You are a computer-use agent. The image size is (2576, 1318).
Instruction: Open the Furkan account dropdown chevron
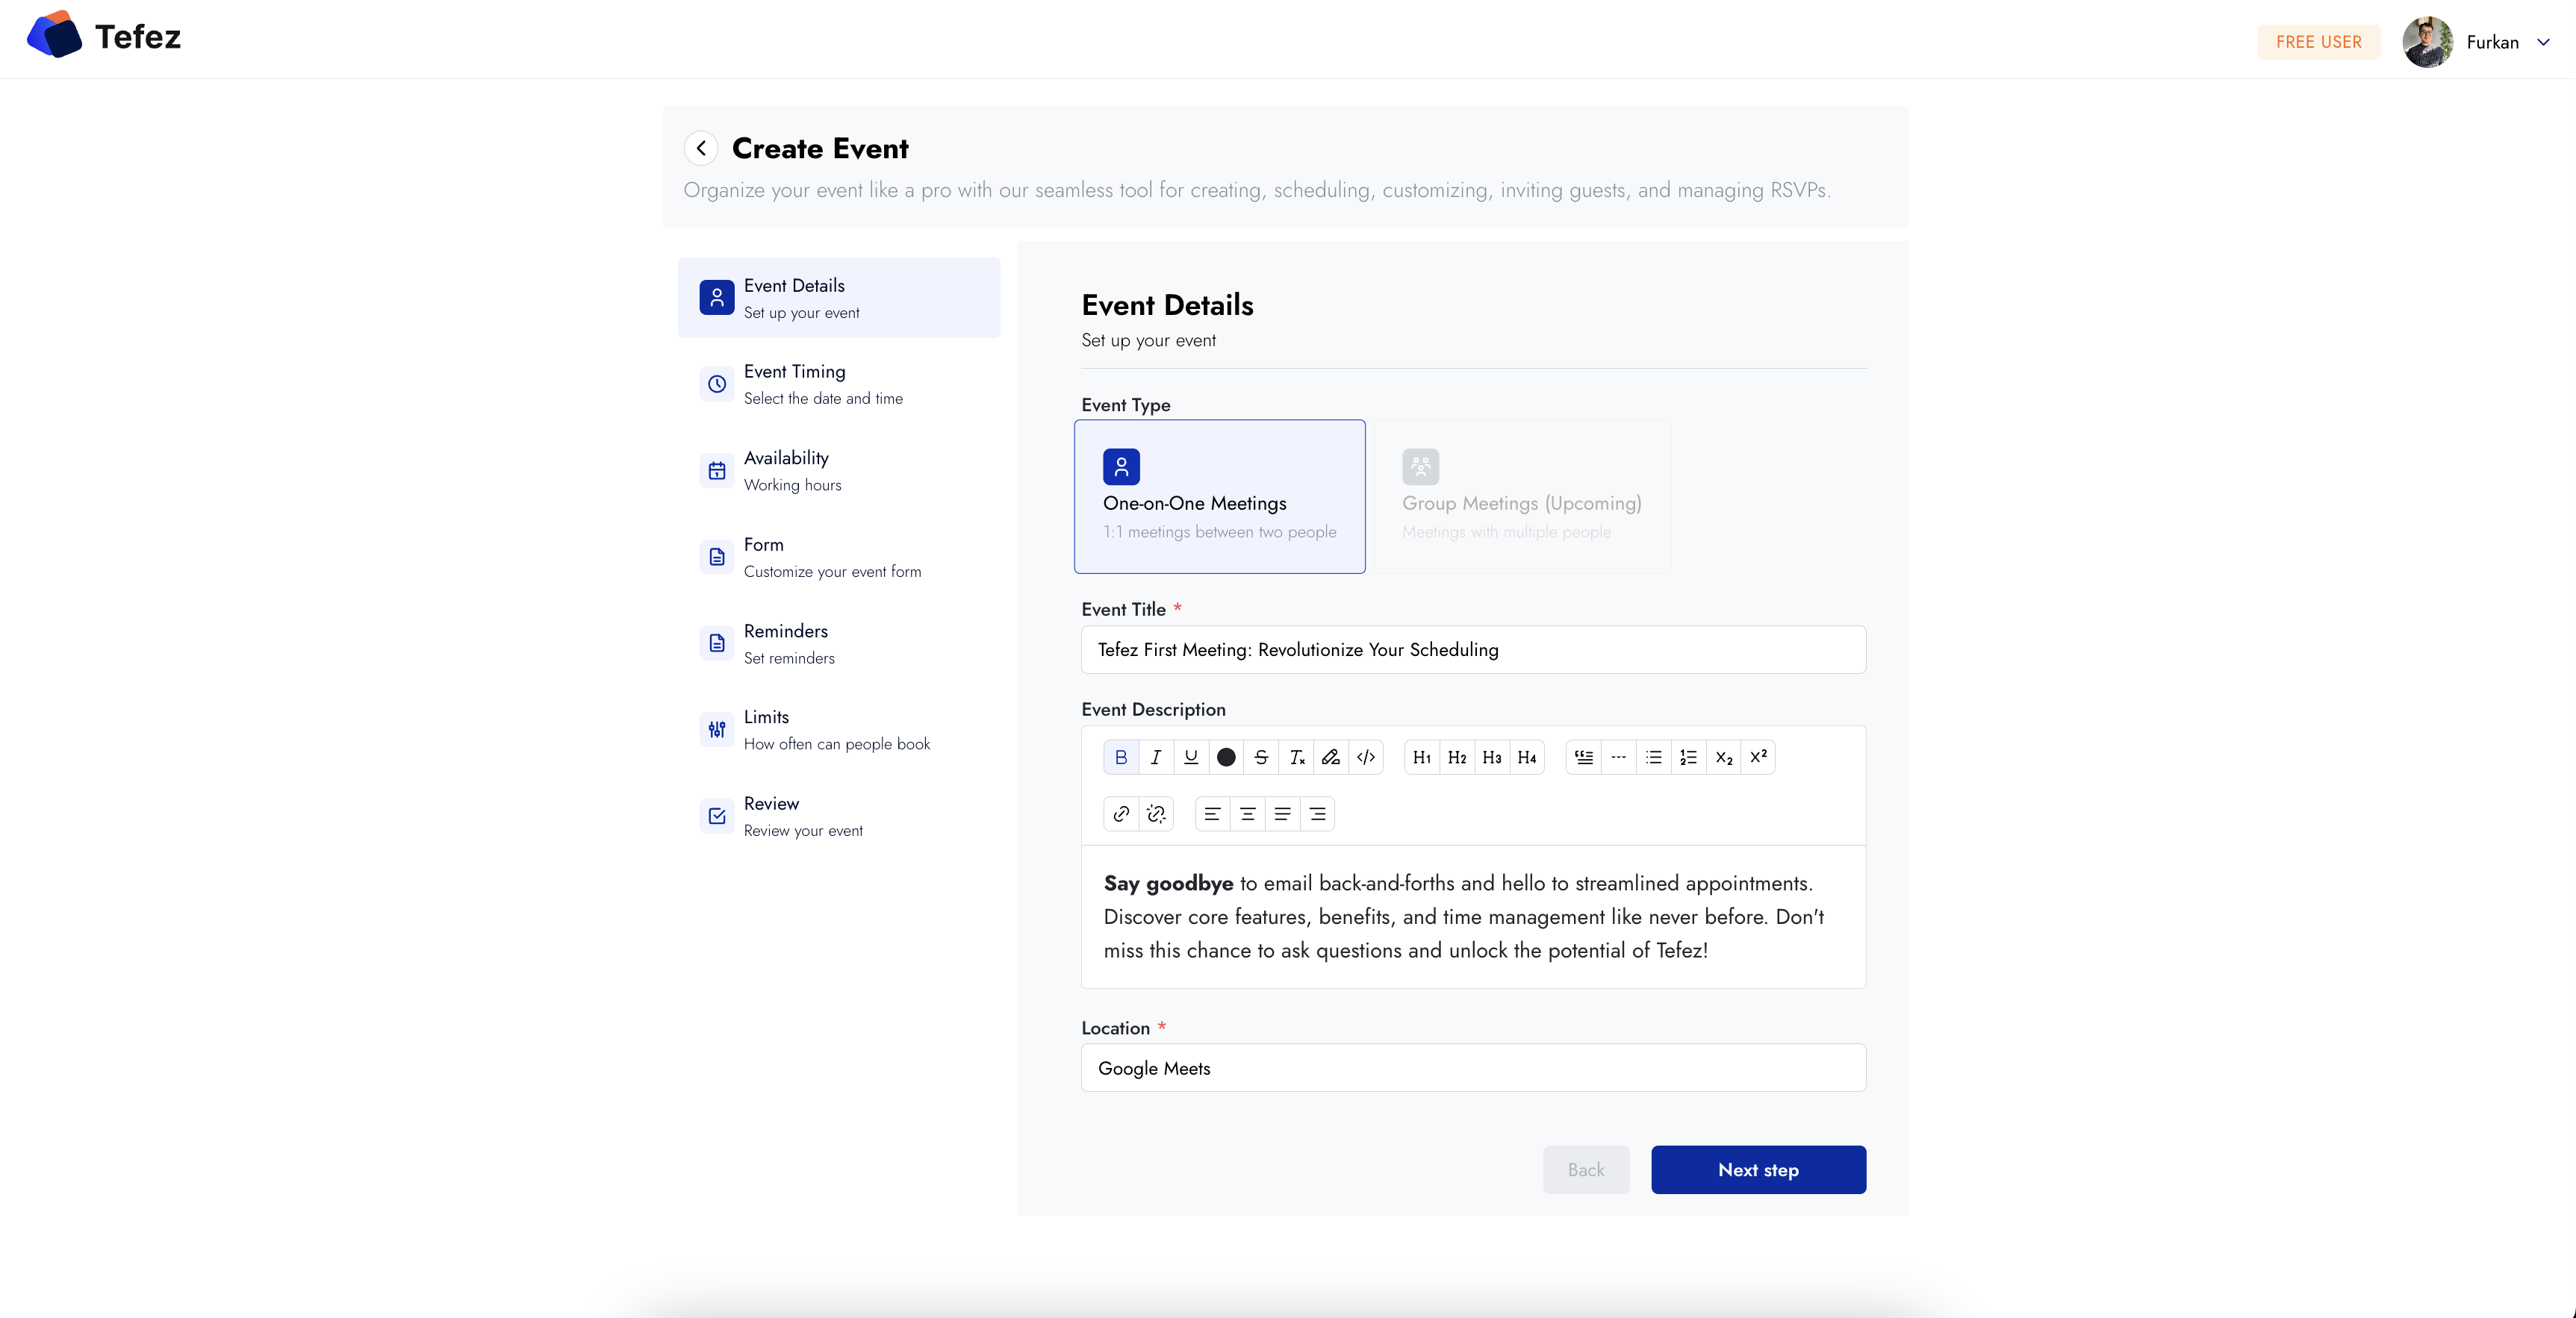coord(2543,42)
